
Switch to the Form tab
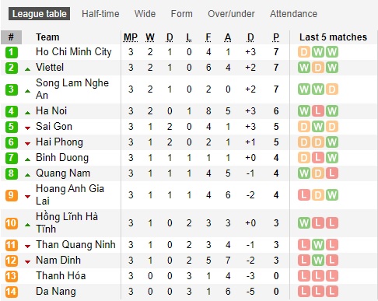[182, 14]
